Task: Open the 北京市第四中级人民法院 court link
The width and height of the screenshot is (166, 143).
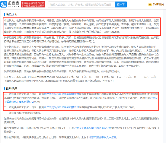Action: (x=103, y=137)
